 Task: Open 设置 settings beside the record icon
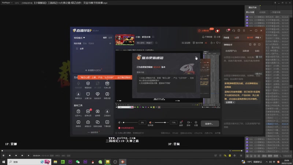196,123
